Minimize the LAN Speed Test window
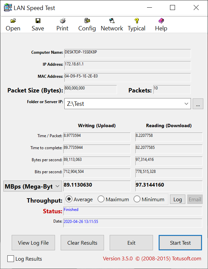Image resolution: width=208 pixels, height=269 pixels. click(x=149, y=8)
